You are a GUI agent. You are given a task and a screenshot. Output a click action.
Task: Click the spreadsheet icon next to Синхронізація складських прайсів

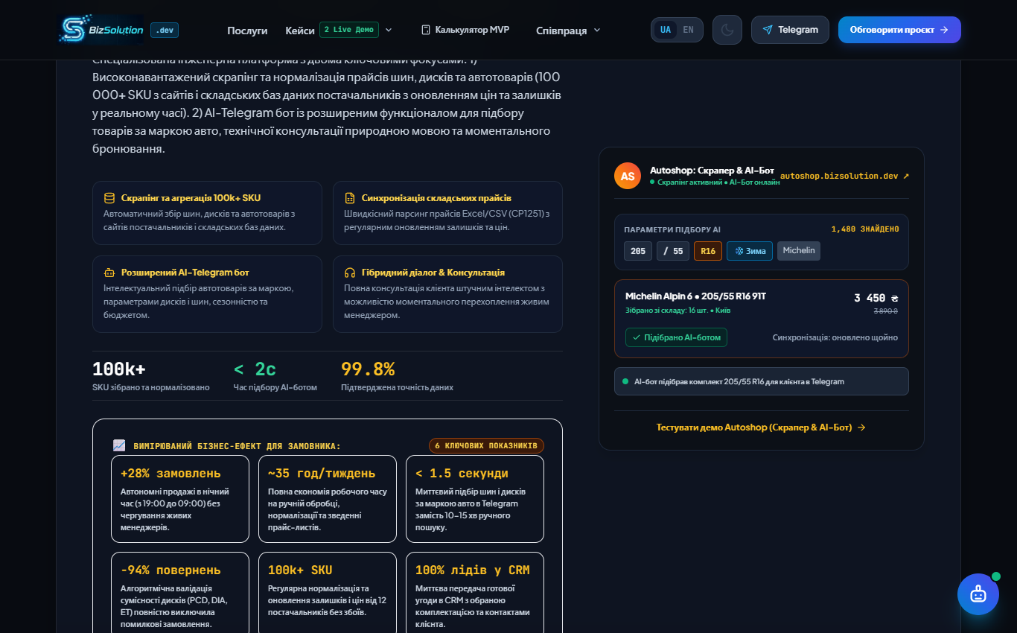pos(350,198)
